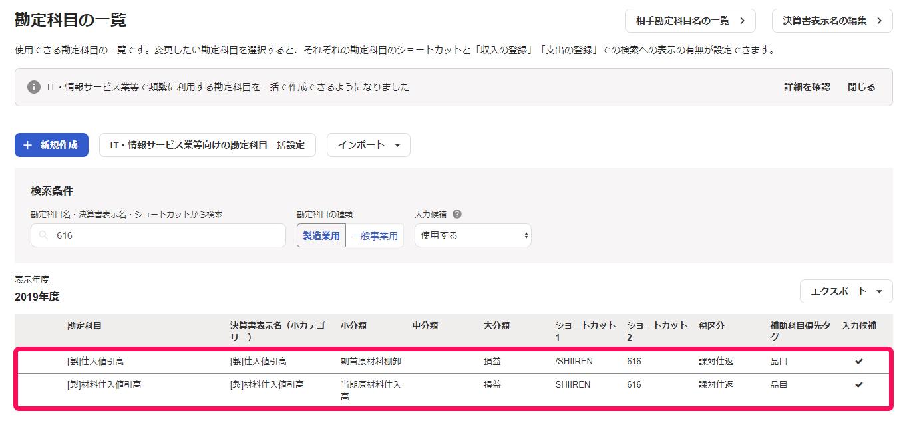This screenshot has width=907, height=421.
Task: Click 税区分 column header
Action: pyautogui.click(x=711, y=325)
